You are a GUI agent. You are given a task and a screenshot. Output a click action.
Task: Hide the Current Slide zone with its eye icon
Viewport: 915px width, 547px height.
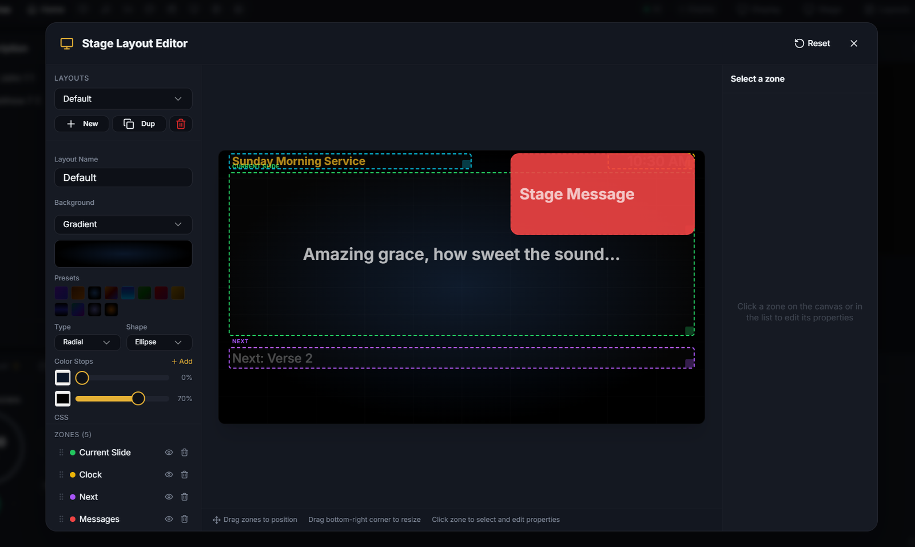pos(168,452)
